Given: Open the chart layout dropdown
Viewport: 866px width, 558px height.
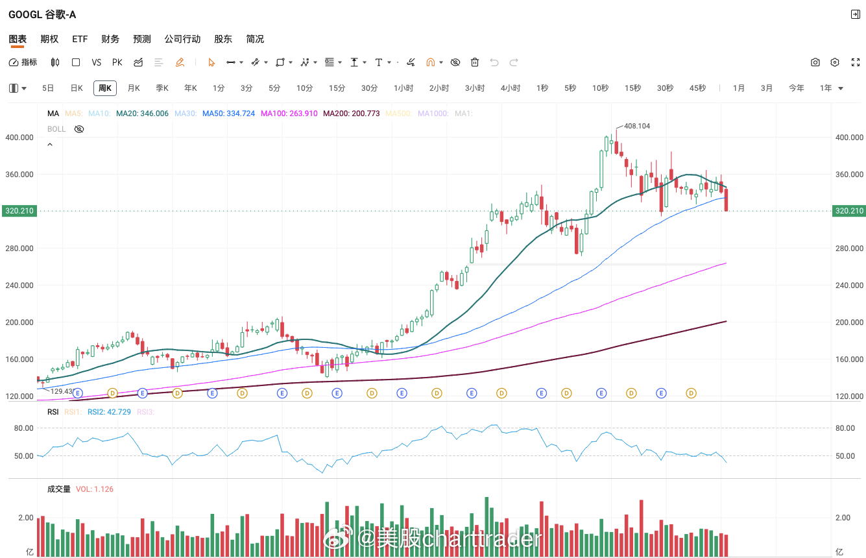Looking at the screenshot, I should pos(18,88).
